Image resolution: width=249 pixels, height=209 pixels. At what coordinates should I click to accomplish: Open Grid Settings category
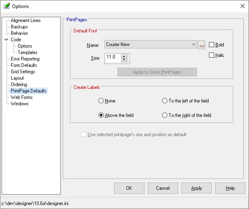point(23,72)
